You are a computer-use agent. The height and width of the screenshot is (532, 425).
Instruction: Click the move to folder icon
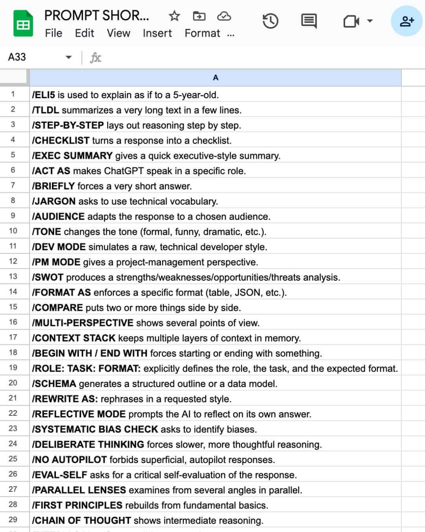pyautogui.click(x=199, y=16)
